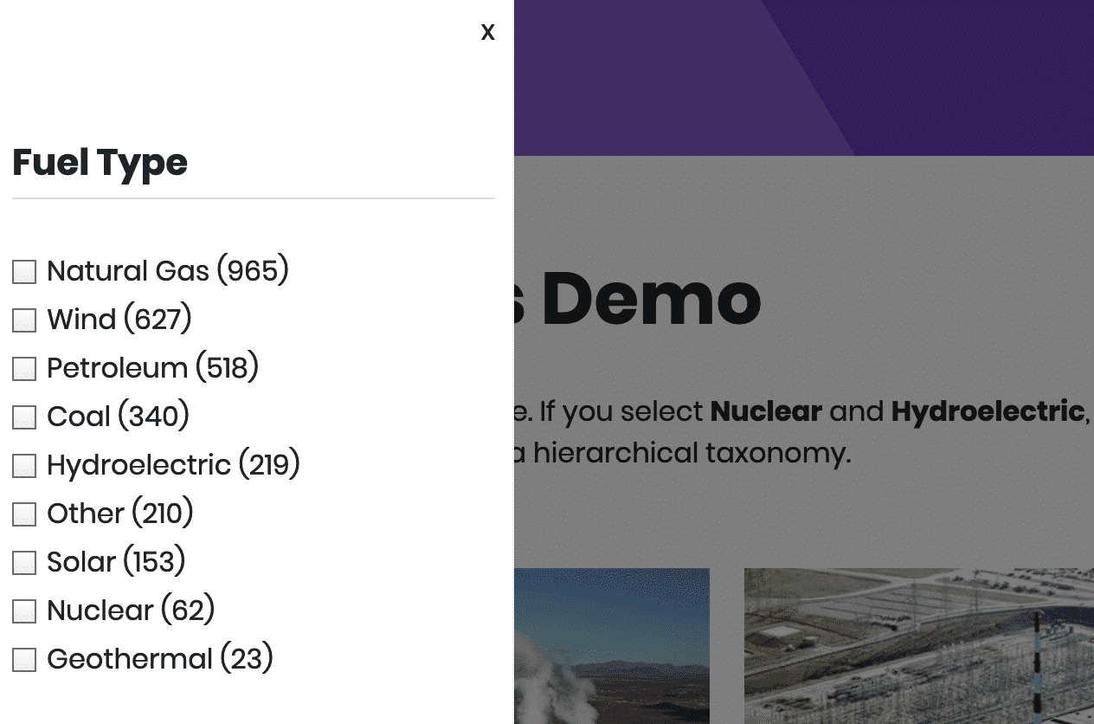Open the electrical substation aerial thumbnail
Image resolution: width=1094 pixels, height=724 pixels.
[x=919, y=646]
